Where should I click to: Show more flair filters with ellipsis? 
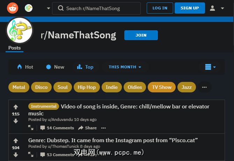tap(204, 87)
